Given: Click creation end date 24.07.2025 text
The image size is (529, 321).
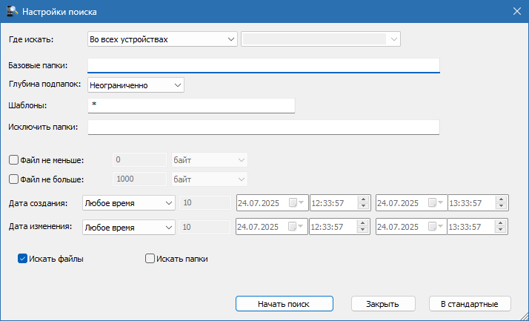Looking at the screenshot, I should 398,203.
